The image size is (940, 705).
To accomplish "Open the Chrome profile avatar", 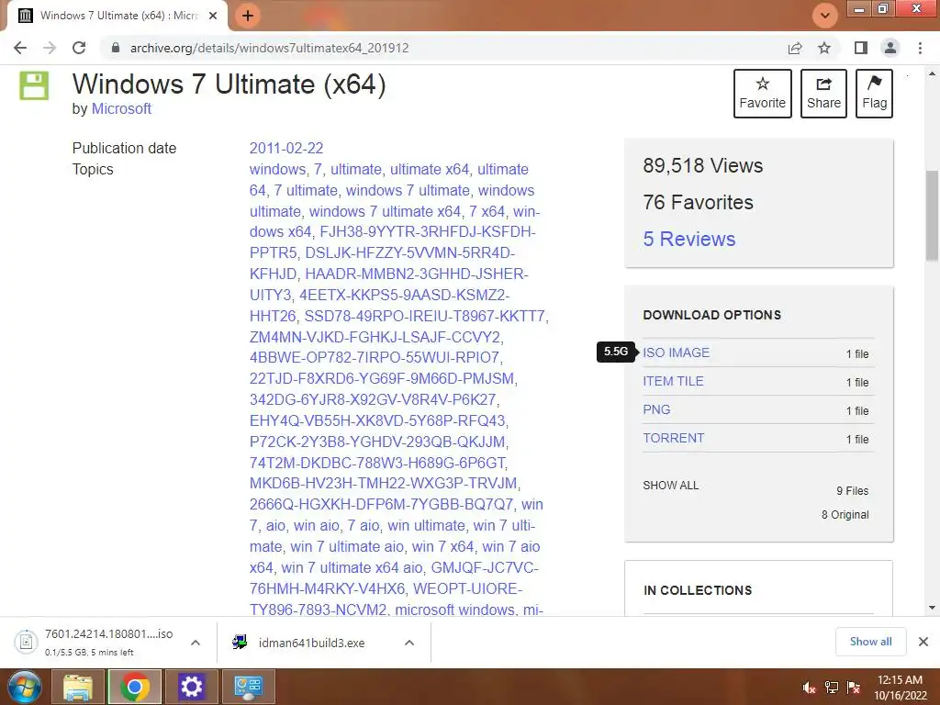I will 890,48.
